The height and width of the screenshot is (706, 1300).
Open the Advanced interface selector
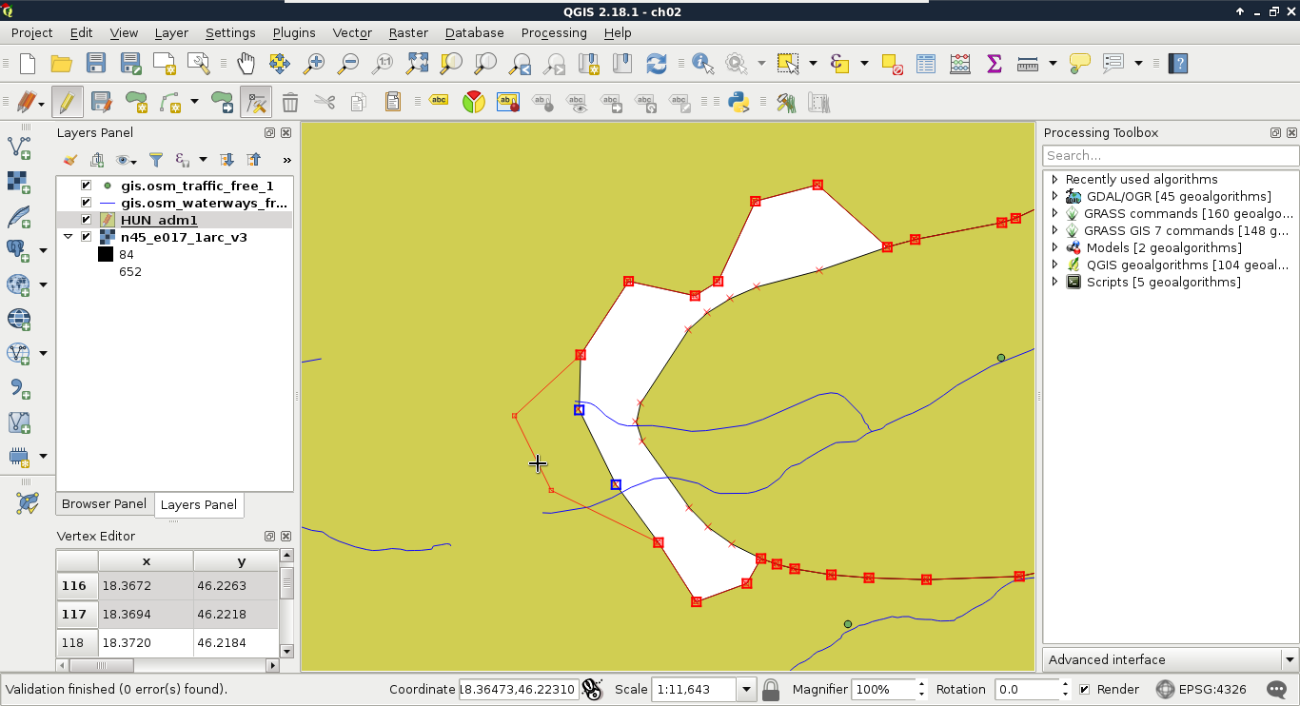[x=1170, y=659]
